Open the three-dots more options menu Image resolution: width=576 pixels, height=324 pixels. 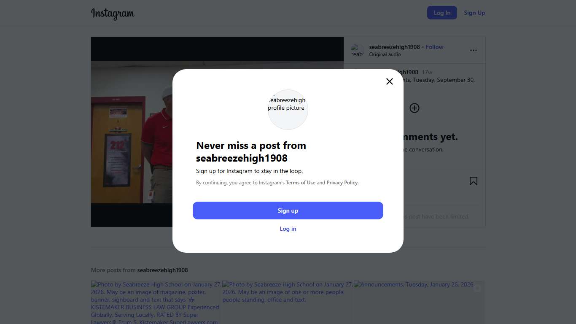point(474,50)
